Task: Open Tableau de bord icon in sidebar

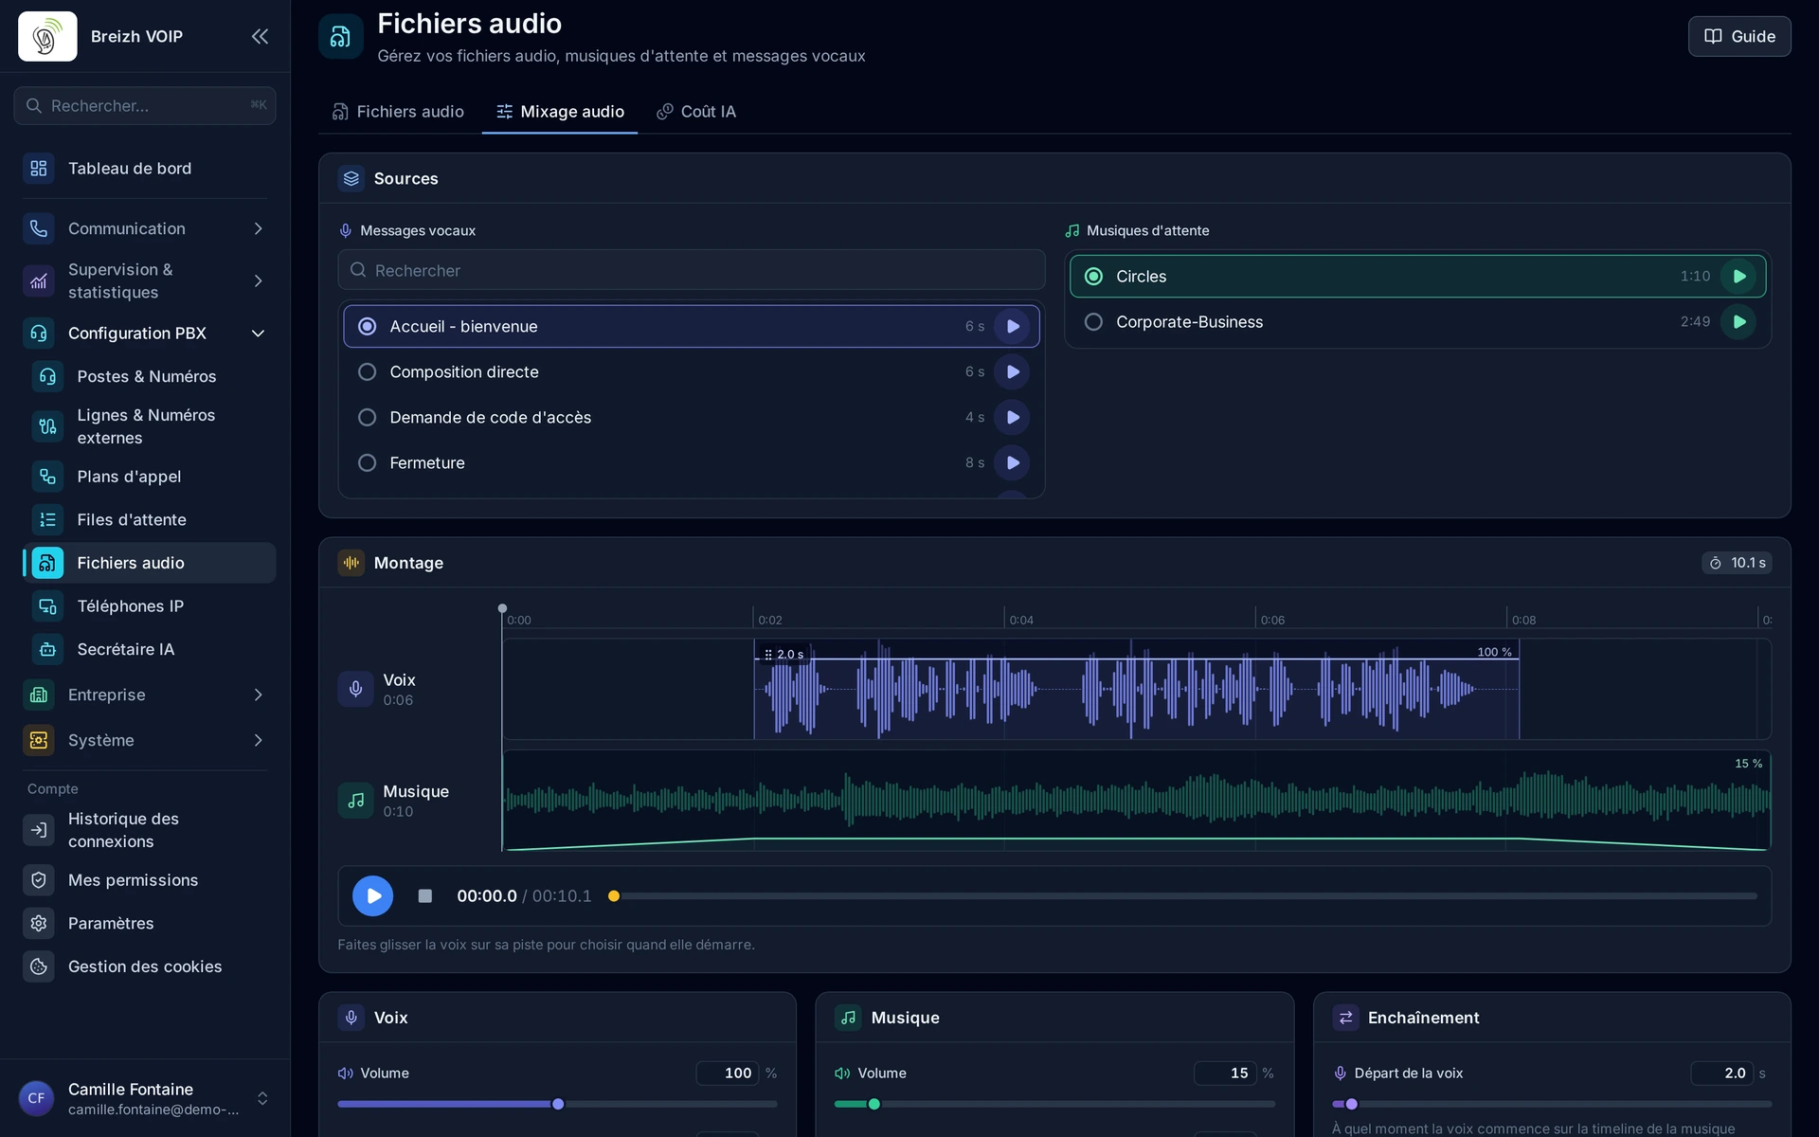Action: pyautogui.click(x=39, y=168)
